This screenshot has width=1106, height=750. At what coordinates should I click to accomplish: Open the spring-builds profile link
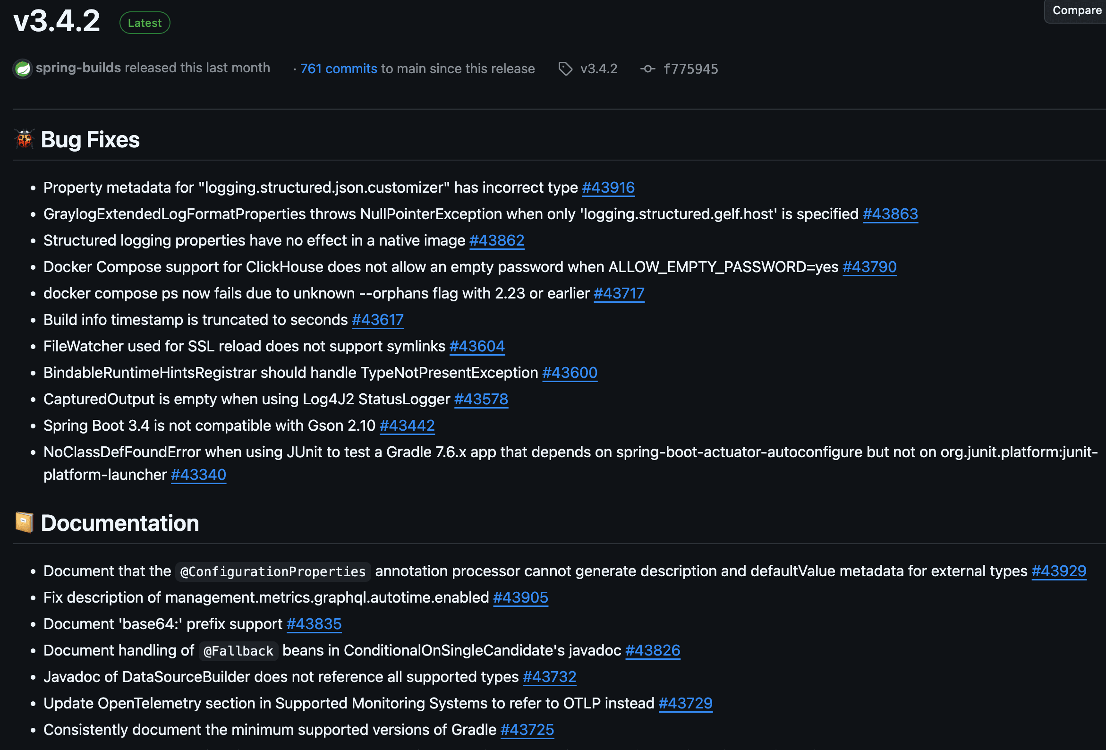78,68
